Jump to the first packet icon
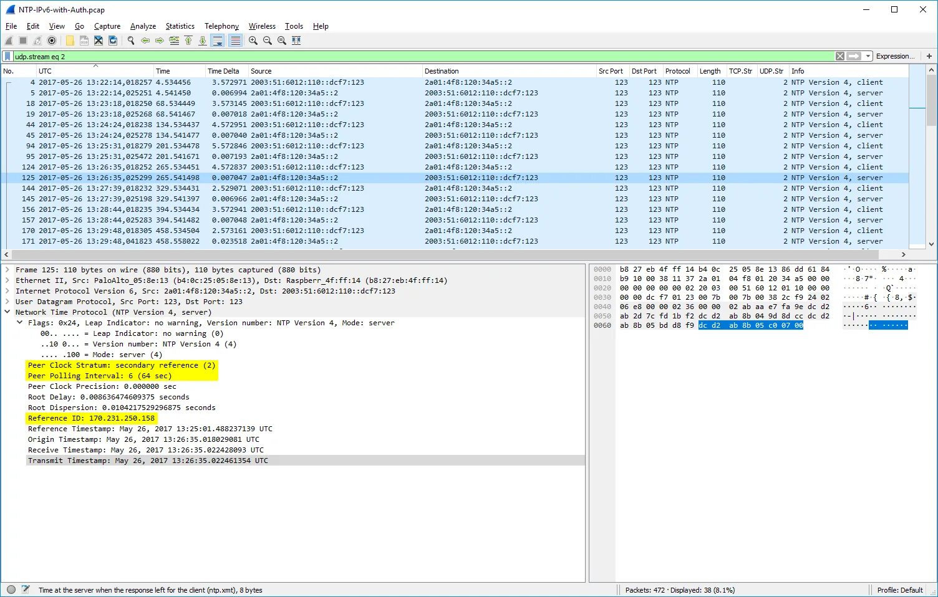 [188, 41]
